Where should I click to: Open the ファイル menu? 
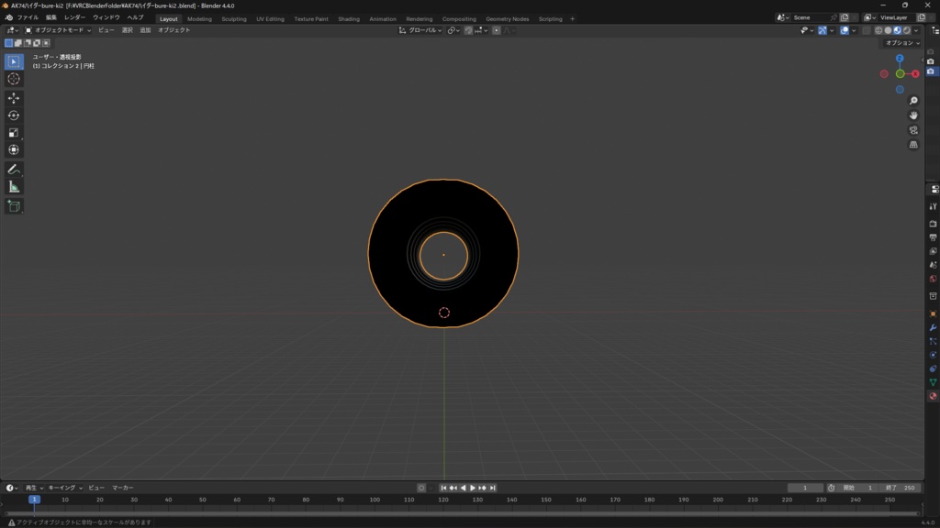[x=28, y=18]
